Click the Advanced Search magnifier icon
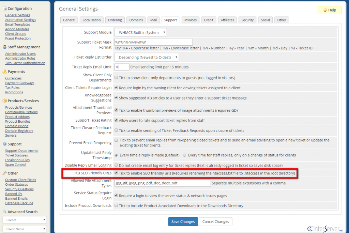Viewport: 349px width, 233px height. click(x=5, y=212)
